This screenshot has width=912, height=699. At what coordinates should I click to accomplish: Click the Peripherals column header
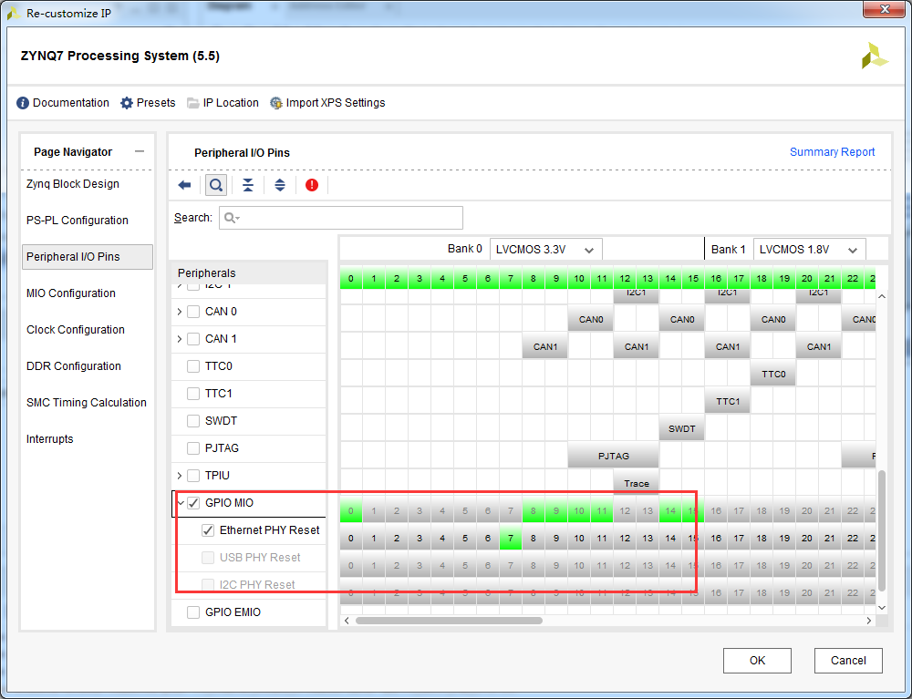click(x=248, y=273)
